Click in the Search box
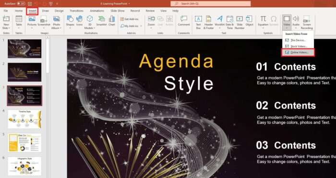Viewport: 336px width, 178px height. (210, 4)
